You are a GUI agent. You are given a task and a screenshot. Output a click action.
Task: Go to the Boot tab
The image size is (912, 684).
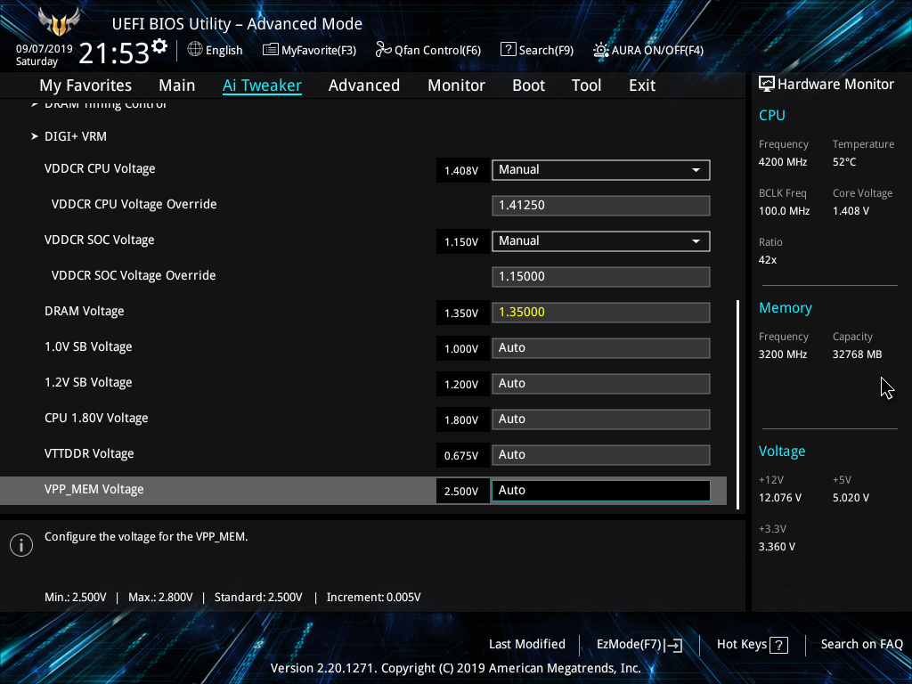click(528, 85)
